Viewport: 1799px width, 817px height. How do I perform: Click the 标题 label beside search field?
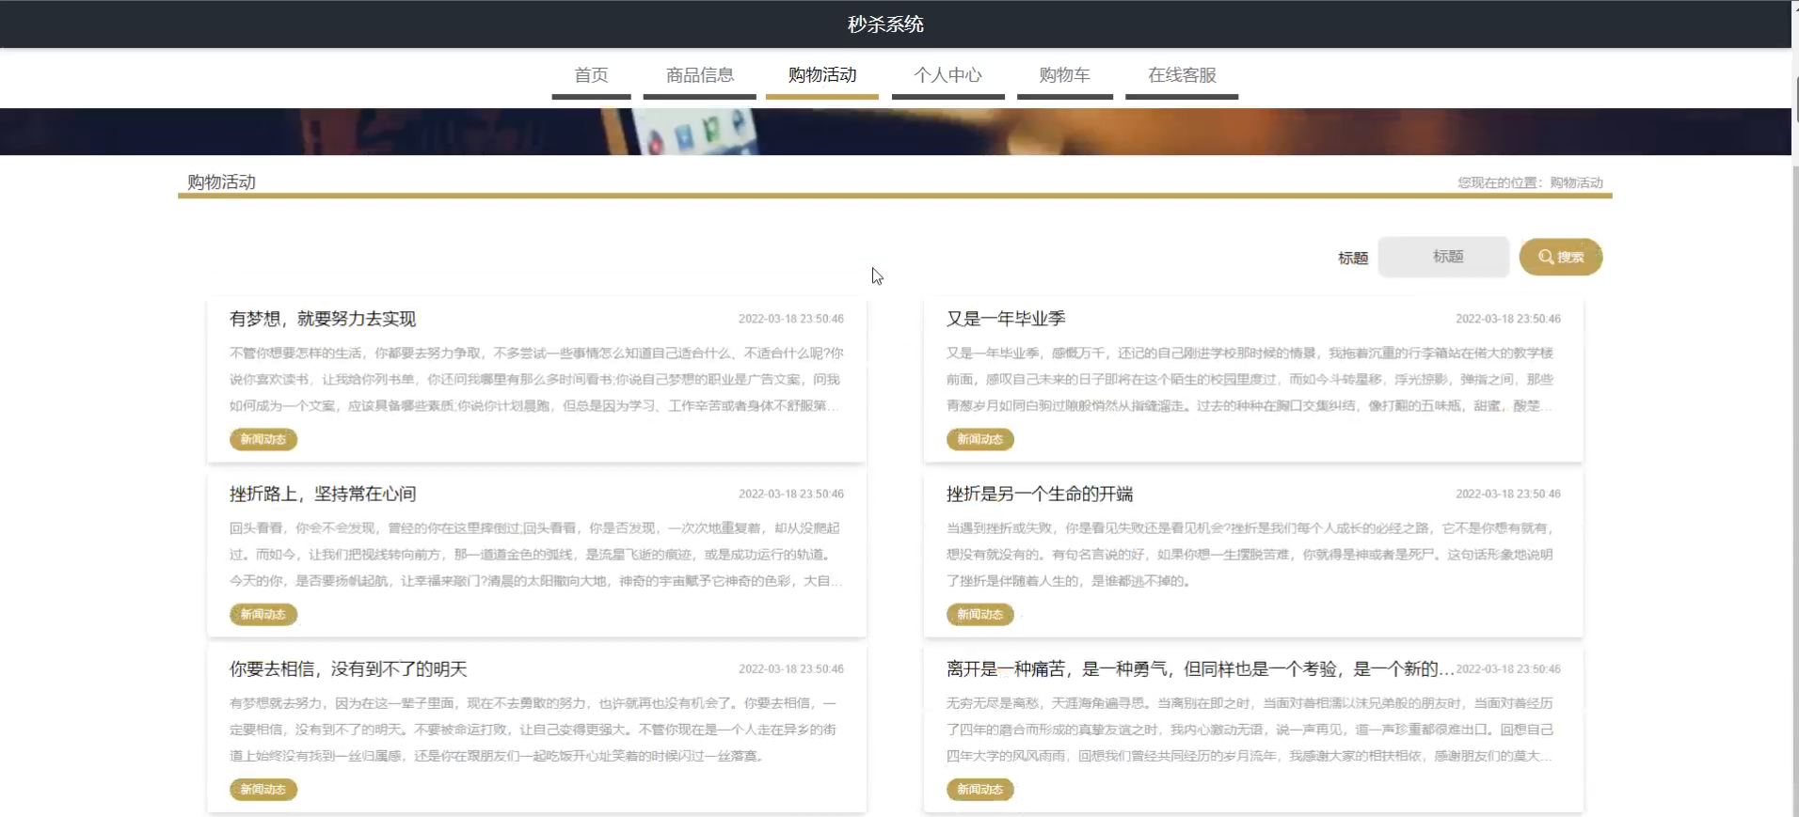(x=1353, y=258)
